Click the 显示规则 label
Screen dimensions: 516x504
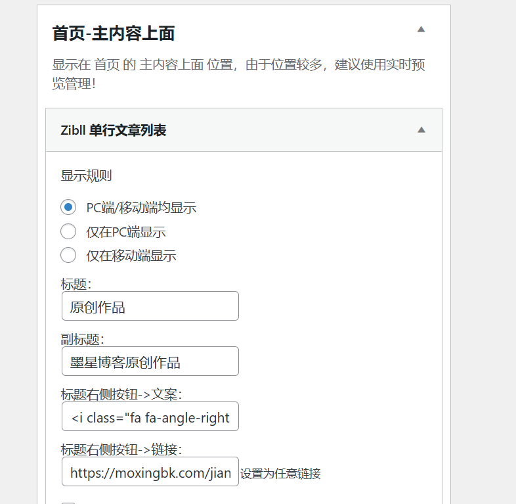pos(86,175)
